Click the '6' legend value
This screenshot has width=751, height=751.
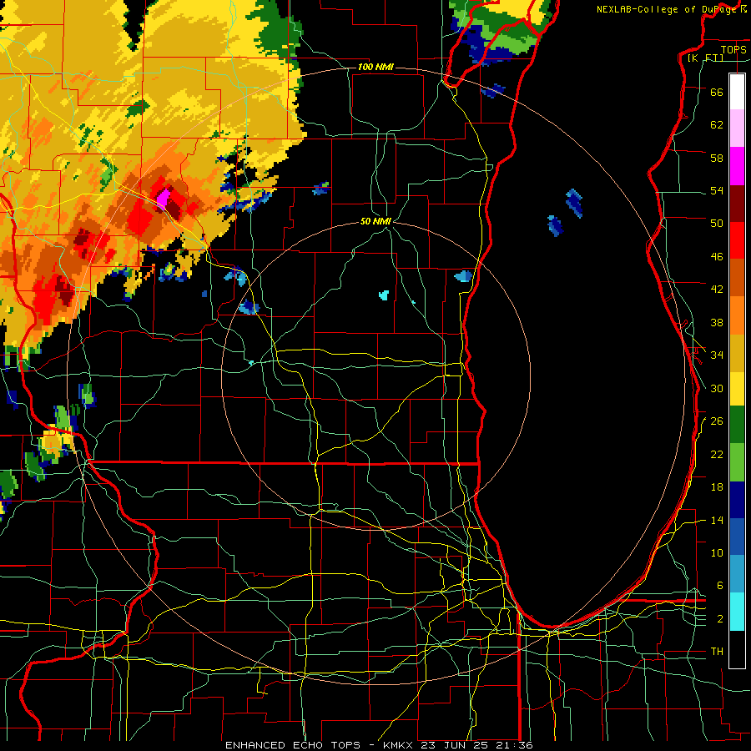[719, 586]
